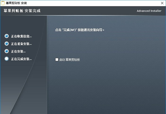Enable the 启动 幂果剪贴板 checkbox
The height and width of the screenshot is (114, 166).
tap(57, 59)
